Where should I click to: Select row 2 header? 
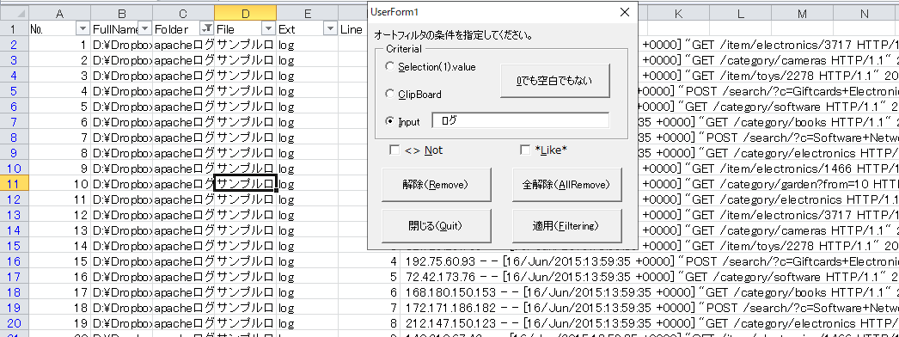click(x=15, y=45)
